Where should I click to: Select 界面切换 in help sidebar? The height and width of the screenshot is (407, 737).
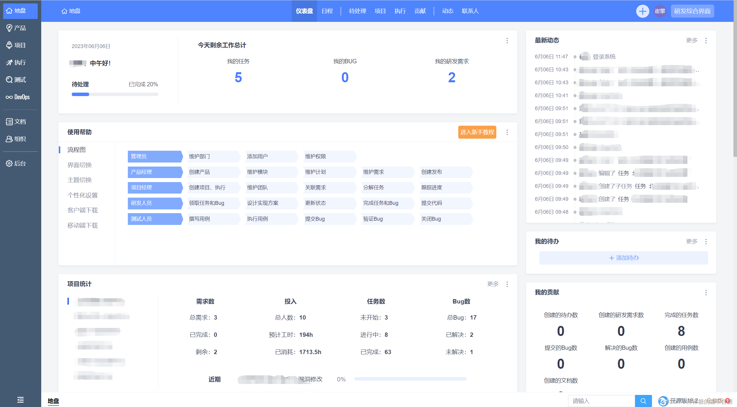[x=80, y=165]
